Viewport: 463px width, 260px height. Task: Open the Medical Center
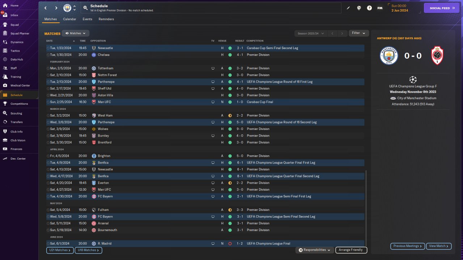20,86
